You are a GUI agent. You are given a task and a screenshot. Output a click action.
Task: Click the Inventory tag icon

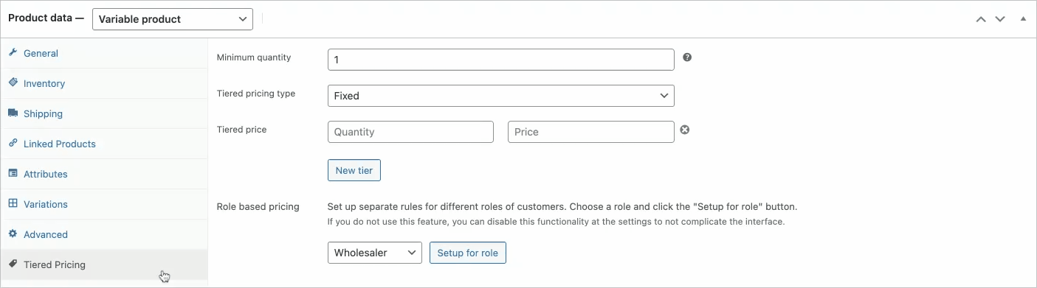[13, 83]
